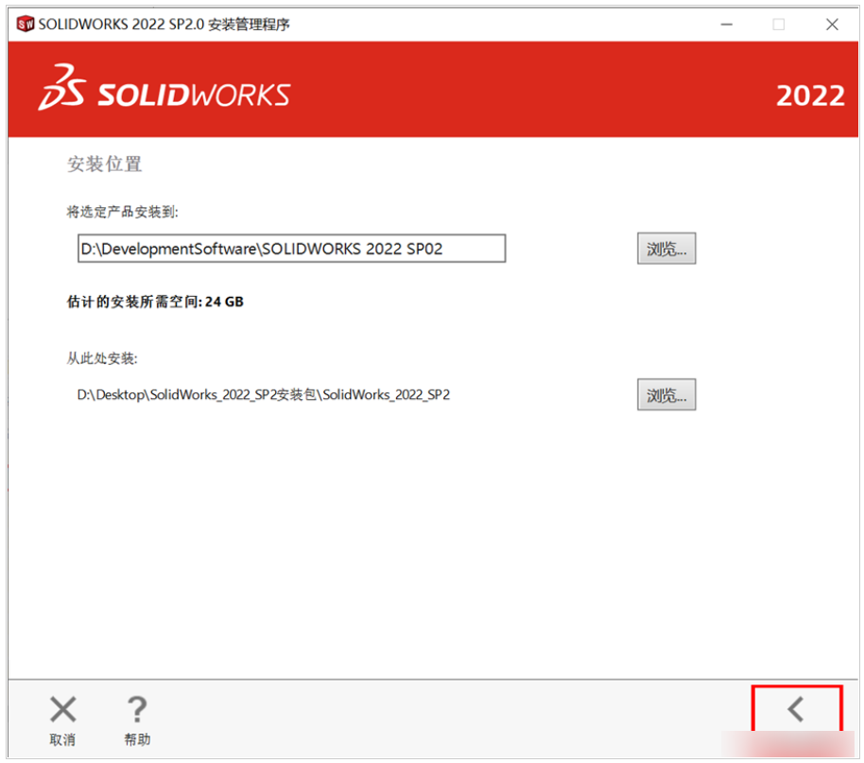Image resolution: width=864 pixels, height=763 pixels.
Task: Go back with the left arrow button
Action: tap(796, 709)
